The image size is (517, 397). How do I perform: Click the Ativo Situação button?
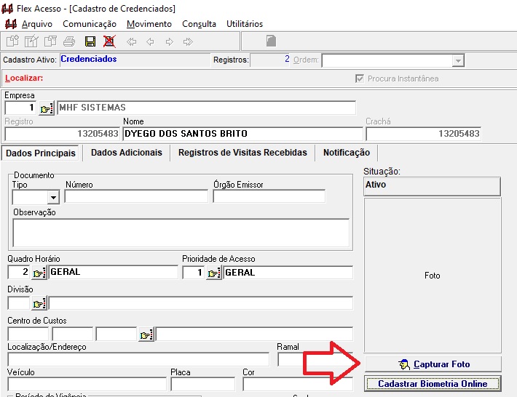[x=433, y=187]
